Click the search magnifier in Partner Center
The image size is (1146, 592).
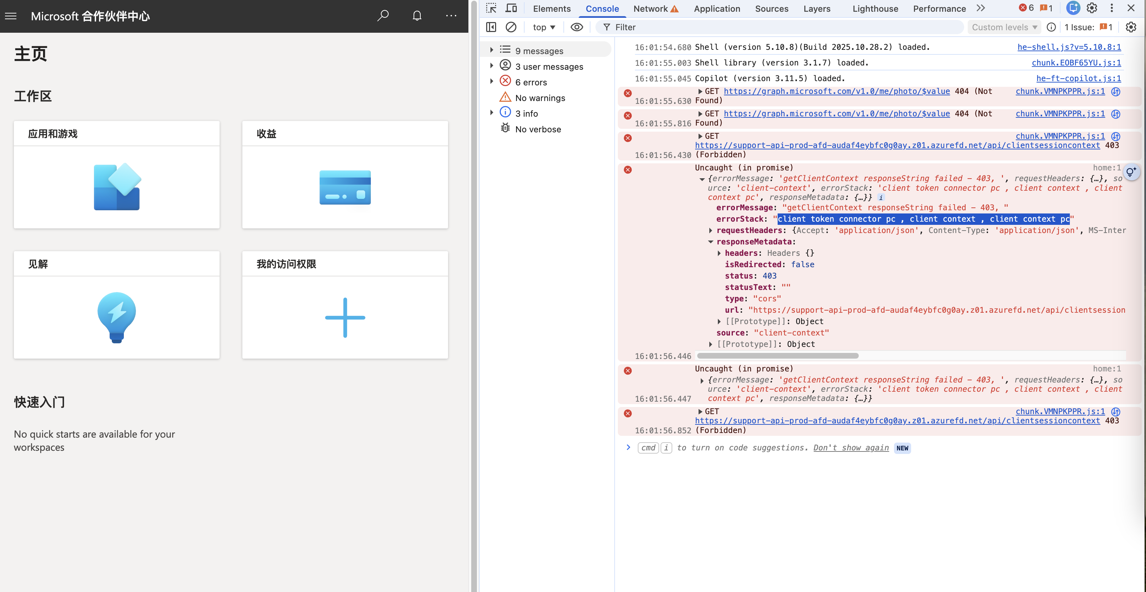click(383, 16)
